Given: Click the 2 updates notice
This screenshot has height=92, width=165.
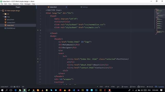Looking at the screenshot, I should click(x=159, y=87).
